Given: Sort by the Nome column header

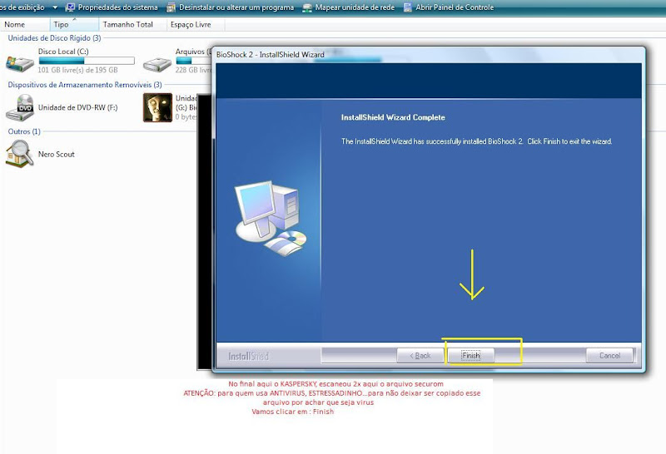Looking at the screenshot, I should pos(25,25).
